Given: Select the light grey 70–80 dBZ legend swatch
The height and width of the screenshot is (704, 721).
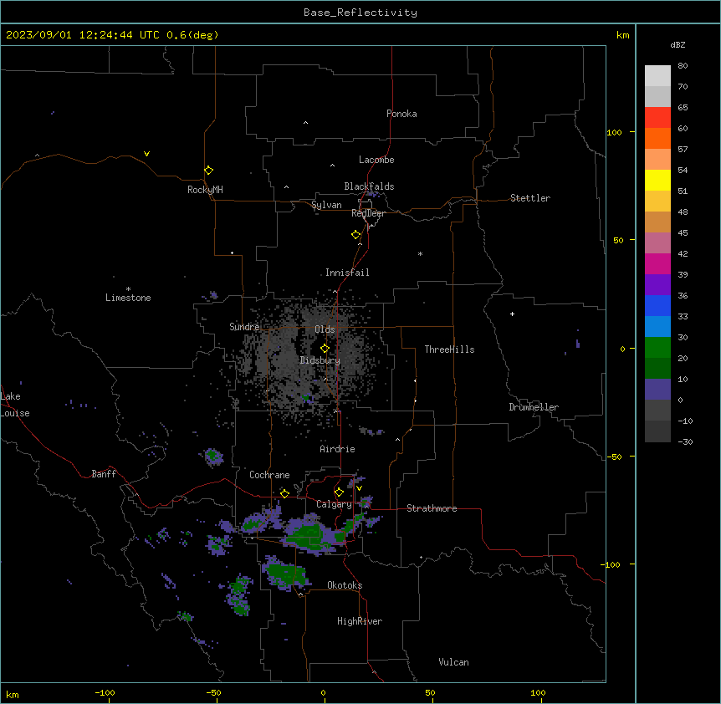Looking at the screenshot, I should coord(657,76).
